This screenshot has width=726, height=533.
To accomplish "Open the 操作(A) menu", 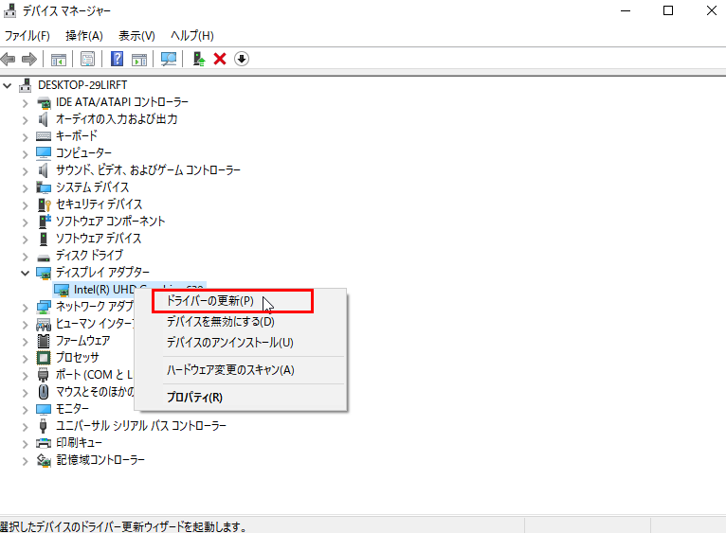I will click(x=83, y=36).
